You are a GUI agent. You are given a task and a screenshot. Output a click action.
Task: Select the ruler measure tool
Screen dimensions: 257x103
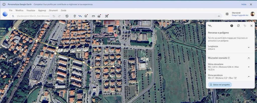pos(93,16)
